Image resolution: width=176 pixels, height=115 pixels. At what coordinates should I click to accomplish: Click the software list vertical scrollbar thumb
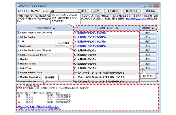point(158,53)
